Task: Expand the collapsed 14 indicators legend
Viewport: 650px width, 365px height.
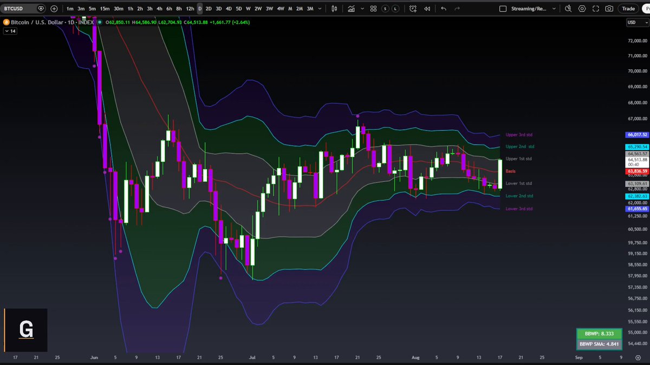Action: (x=10, y=31)
